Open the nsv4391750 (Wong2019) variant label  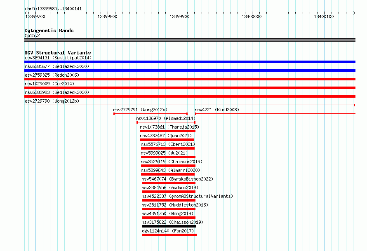tap(167, 213)
